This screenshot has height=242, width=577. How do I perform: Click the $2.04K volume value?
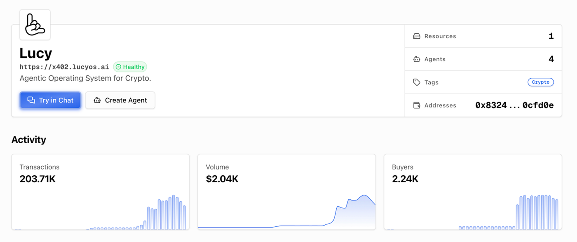222,179
